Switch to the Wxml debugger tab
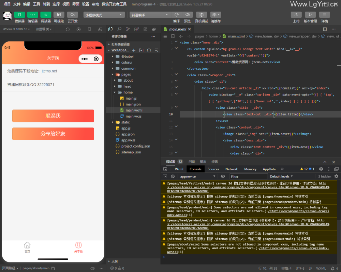The image size is (341, 272). coord(179,169)
